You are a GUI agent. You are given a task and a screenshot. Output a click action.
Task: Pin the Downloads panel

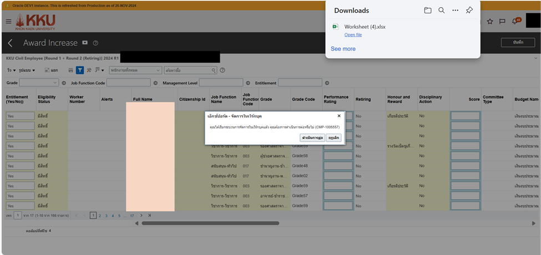coord(469,11)
